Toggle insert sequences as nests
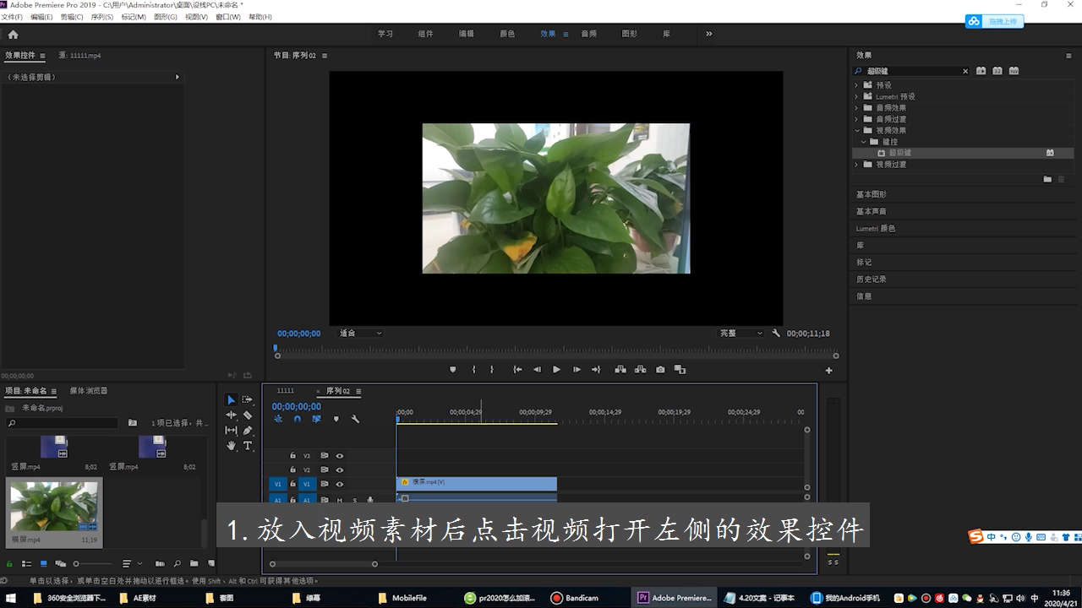Image resolution: width=1082 pixels, height=608 pixels. [278, 419]
